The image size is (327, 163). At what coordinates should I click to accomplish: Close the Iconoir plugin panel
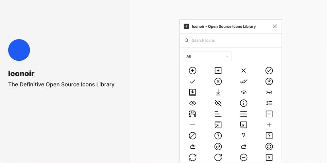coord(275,26)
